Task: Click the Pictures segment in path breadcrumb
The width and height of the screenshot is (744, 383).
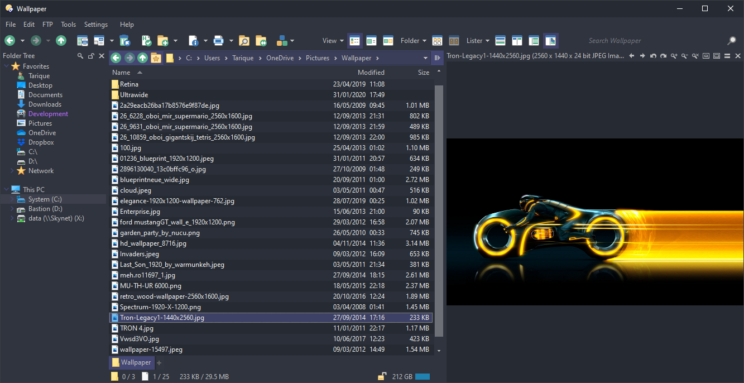Action: click(318, 58)
